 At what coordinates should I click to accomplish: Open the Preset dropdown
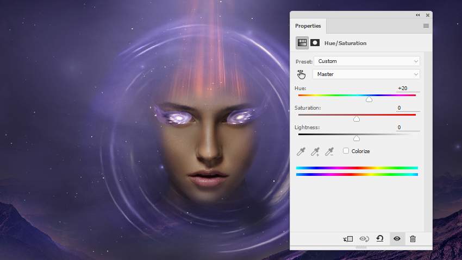[x=367, y=61]
